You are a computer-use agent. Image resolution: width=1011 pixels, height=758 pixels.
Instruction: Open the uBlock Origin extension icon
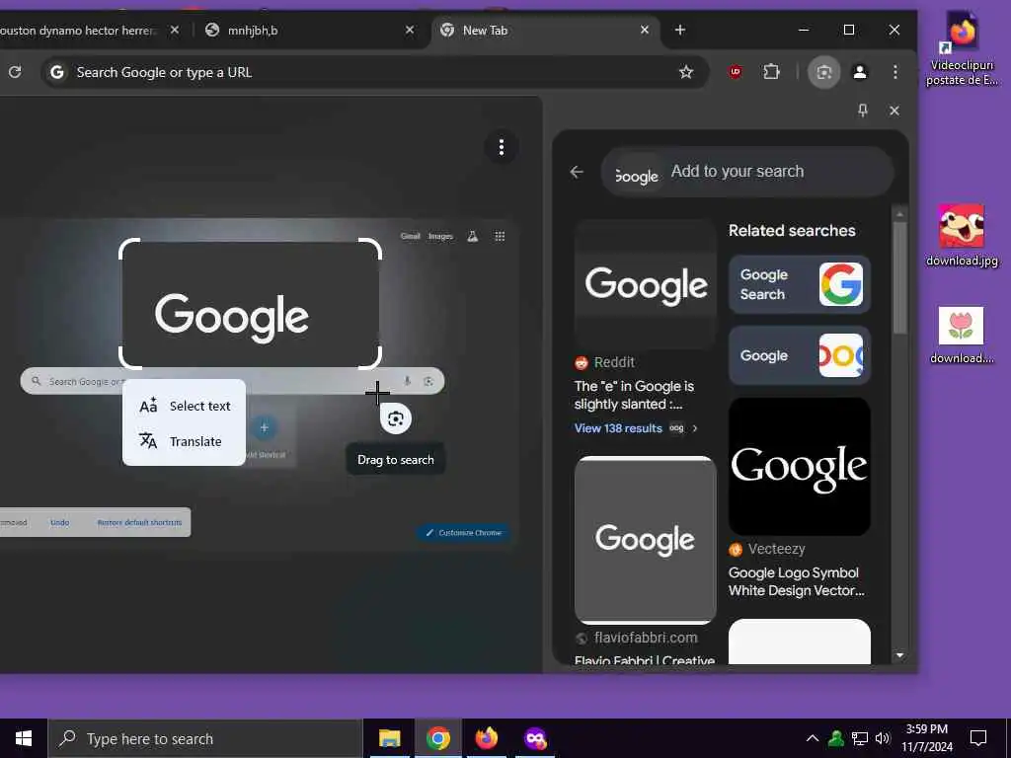tap(735, 72)
